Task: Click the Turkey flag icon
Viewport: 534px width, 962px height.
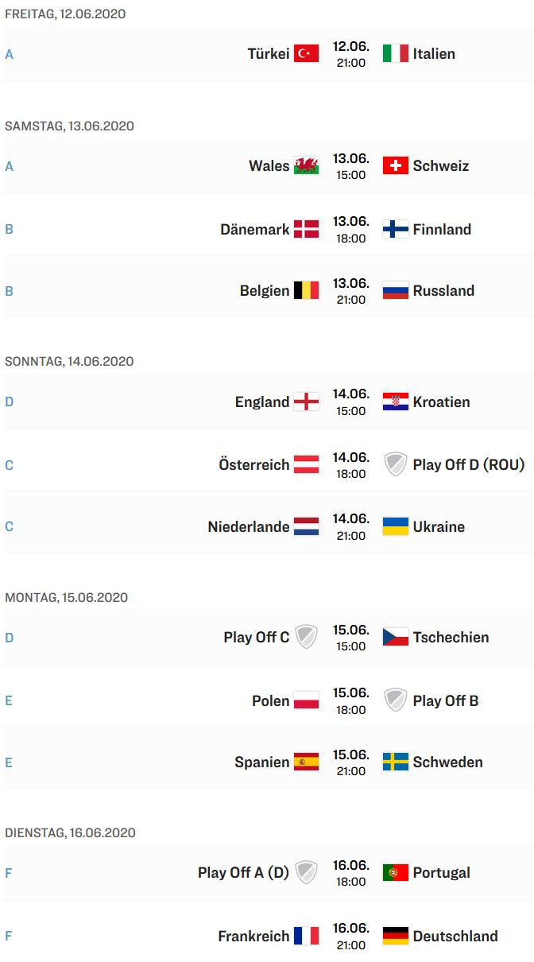Action: (x=306, y=54)
